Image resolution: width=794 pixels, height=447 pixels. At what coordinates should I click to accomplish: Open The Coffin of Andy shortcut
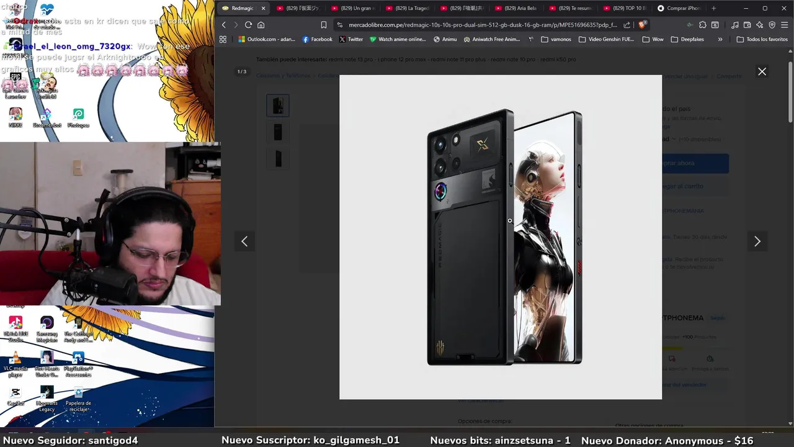click(78, 328)
